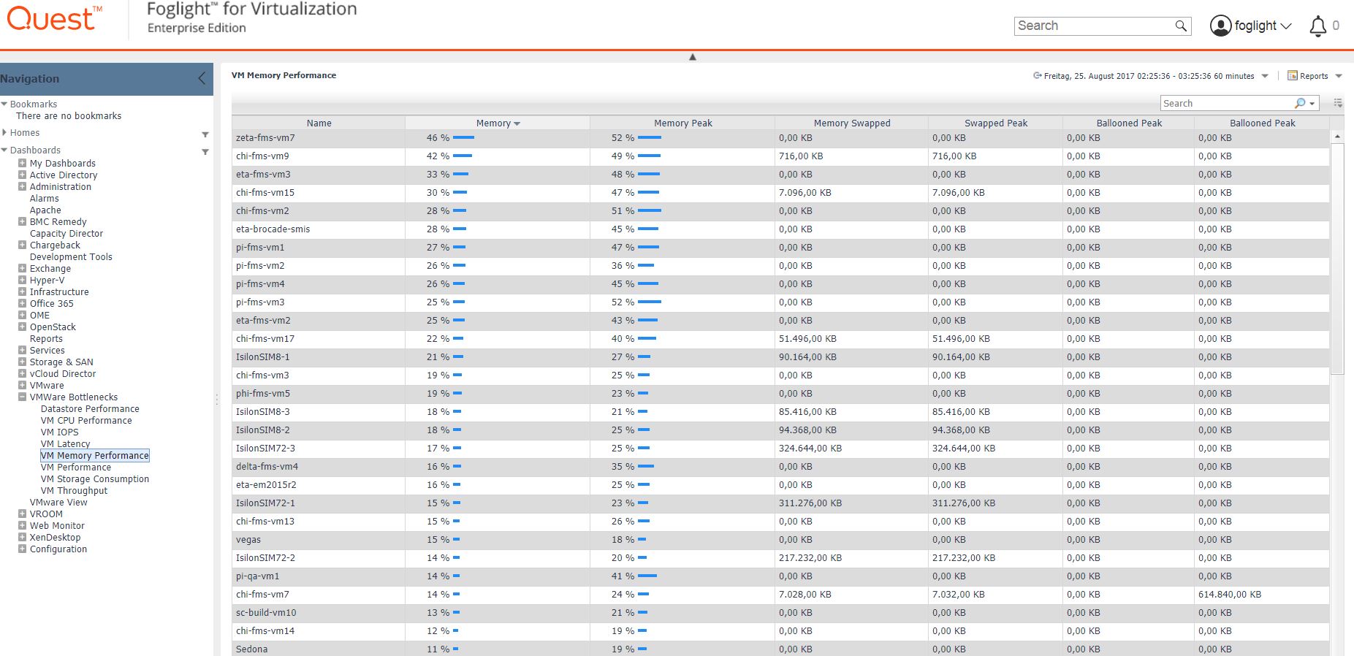Open VMware View dashboard
The height and width of the screenshot is (656, 1354).
(x=58, y=502)
